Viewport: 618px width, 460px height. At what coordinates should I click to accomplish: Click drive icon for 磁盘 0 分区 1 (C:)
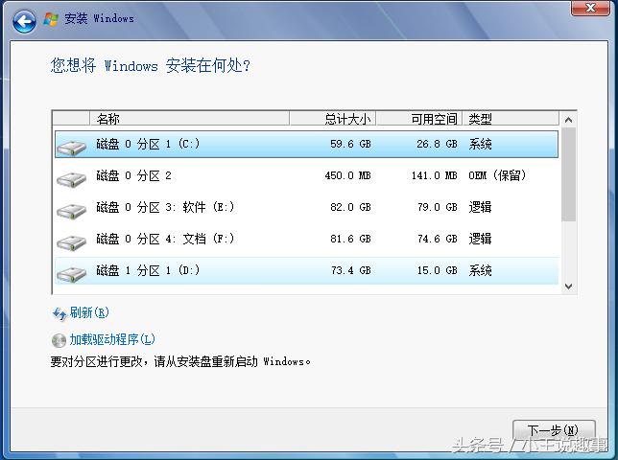pos(71,148)
